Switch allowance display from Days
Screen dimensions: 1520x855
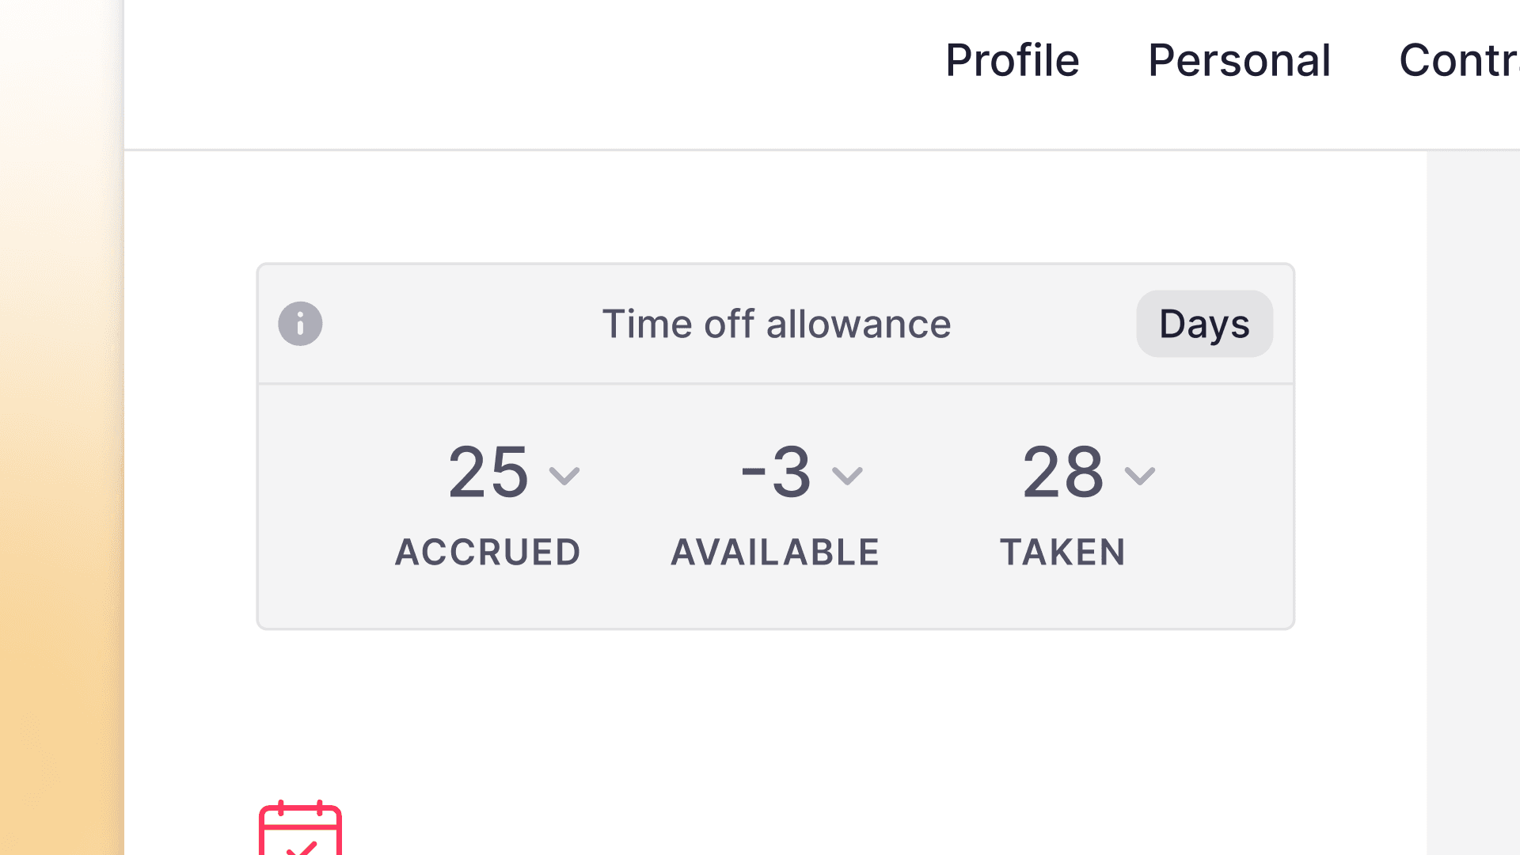coord(1204,324)
